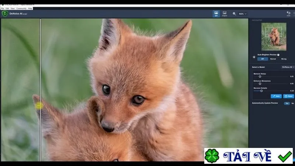Set Auto Brighten Preview to Off
Screen dimensions: 295x166
(x=263, y=59)
